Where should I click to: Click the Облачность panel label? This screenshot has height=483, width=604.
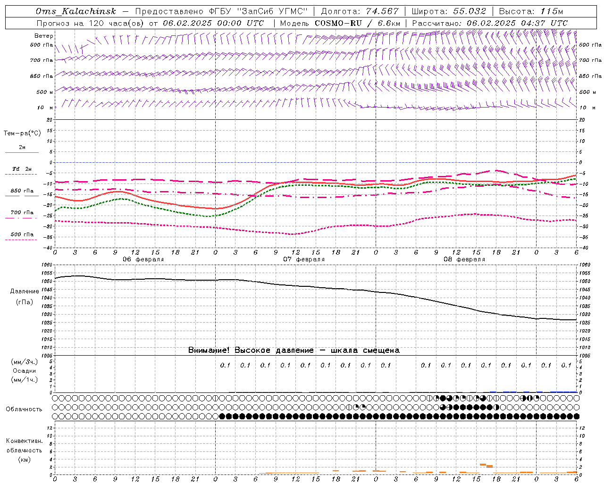click(24, 409)
